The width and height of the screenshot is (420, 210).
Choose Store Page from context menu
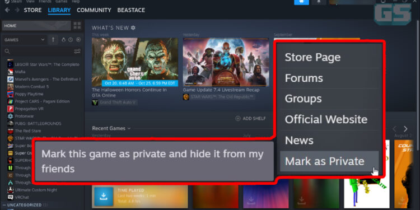329,57
